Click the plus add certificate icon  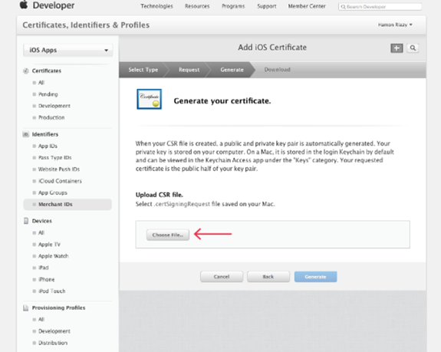pyautogui.click(x=397, y=48)
